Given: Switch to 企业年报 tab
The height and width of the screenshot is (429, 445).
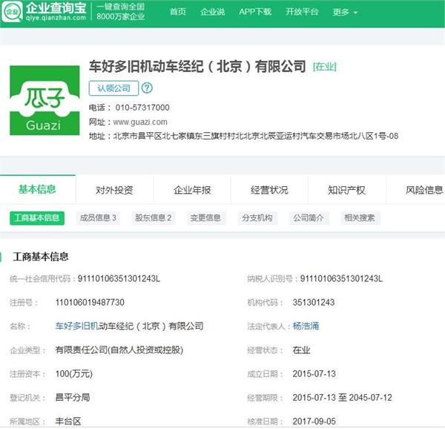Looking at the screenshot, I should click(x=192, y=190).
